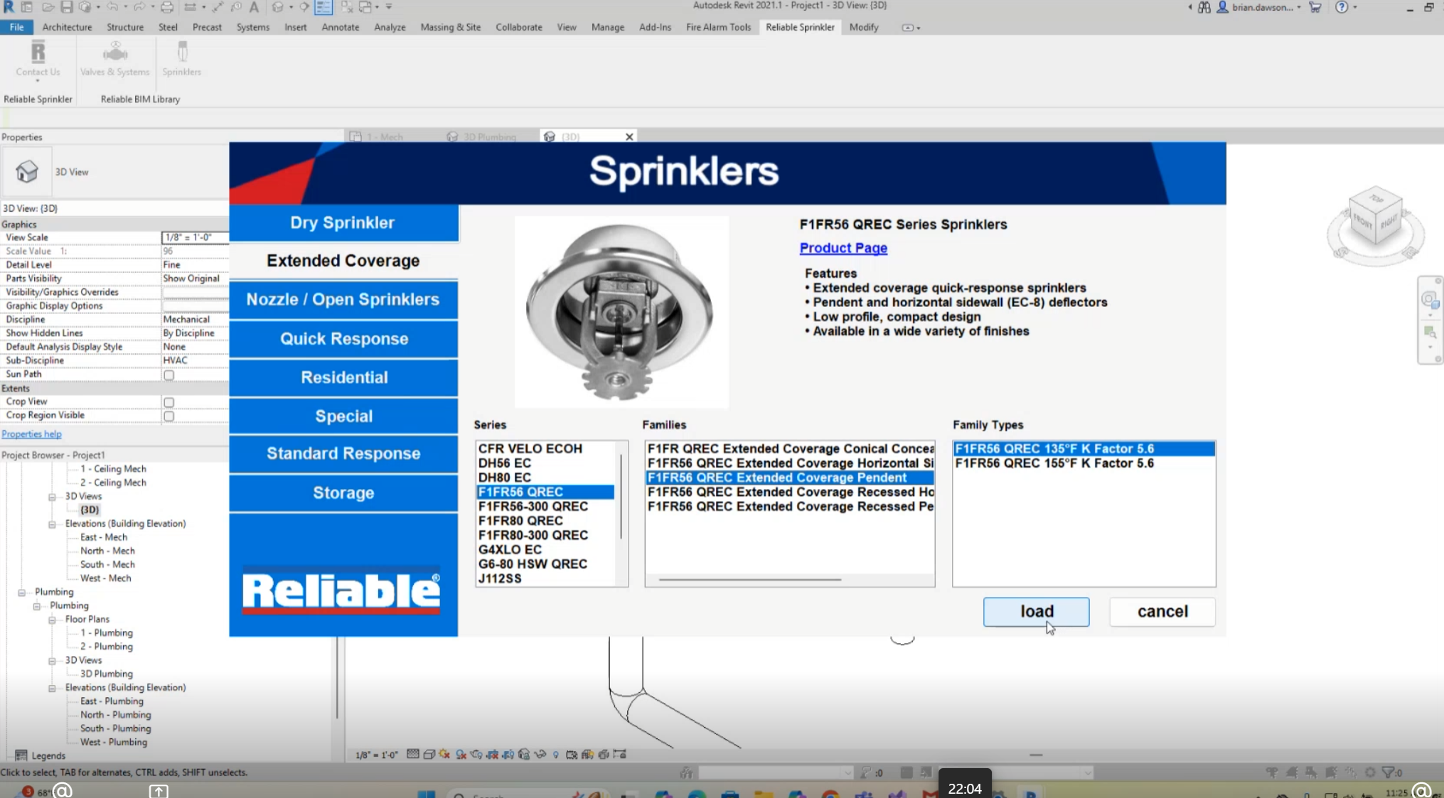
Task: Click Visual Style cube icon in view control bar
Action: coord(429,755)
